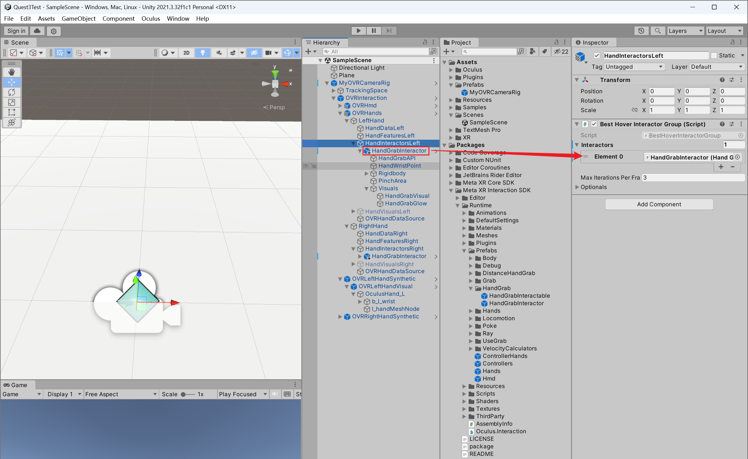The height and width of the screenshot is (459, 748).
Task: Add element to Interactors list
Action: (x=721, y=167)
